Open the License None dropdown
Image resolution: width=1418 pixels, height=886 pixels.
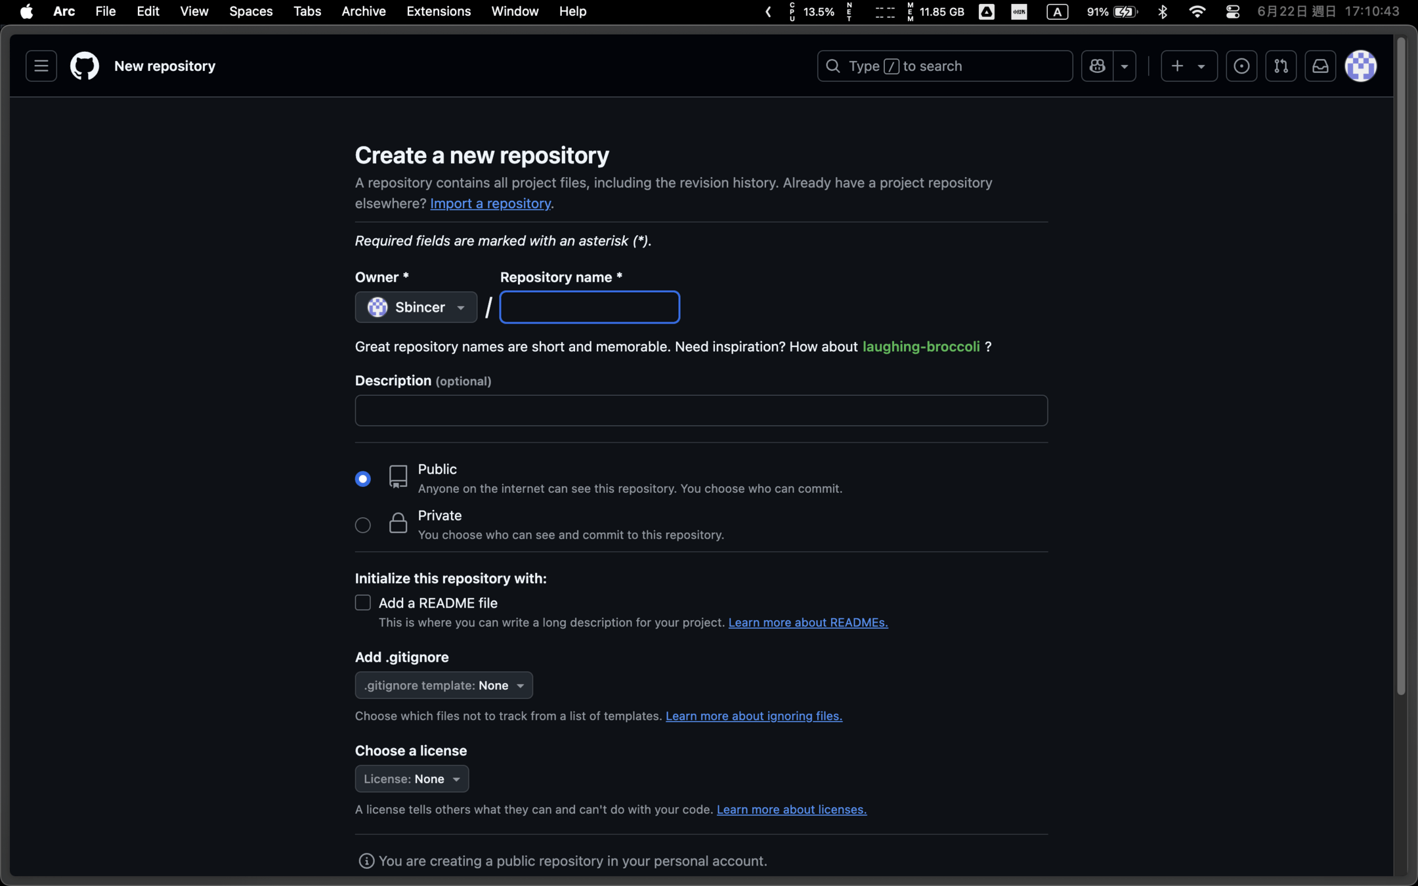pyautogui.click(x=412, y=779)
